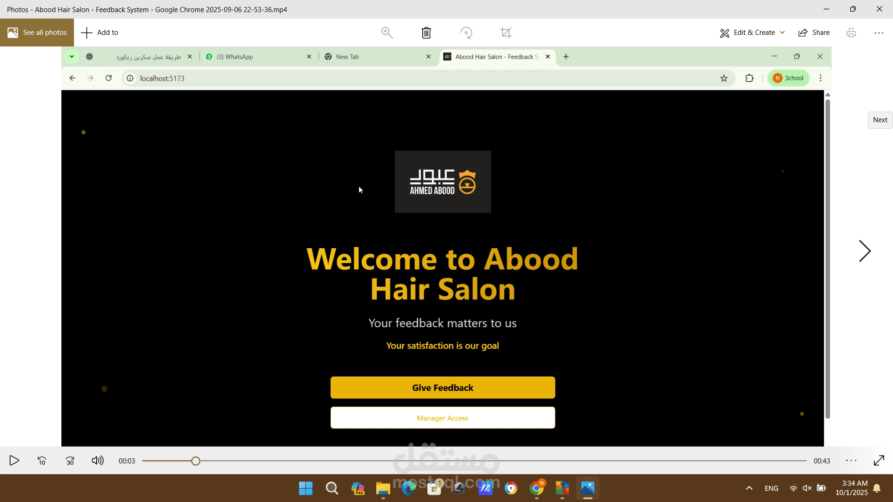Viewport: 893px width, 502px height.
Task: Open the Chrome three-dot menu
Action: tap(820, 78)
